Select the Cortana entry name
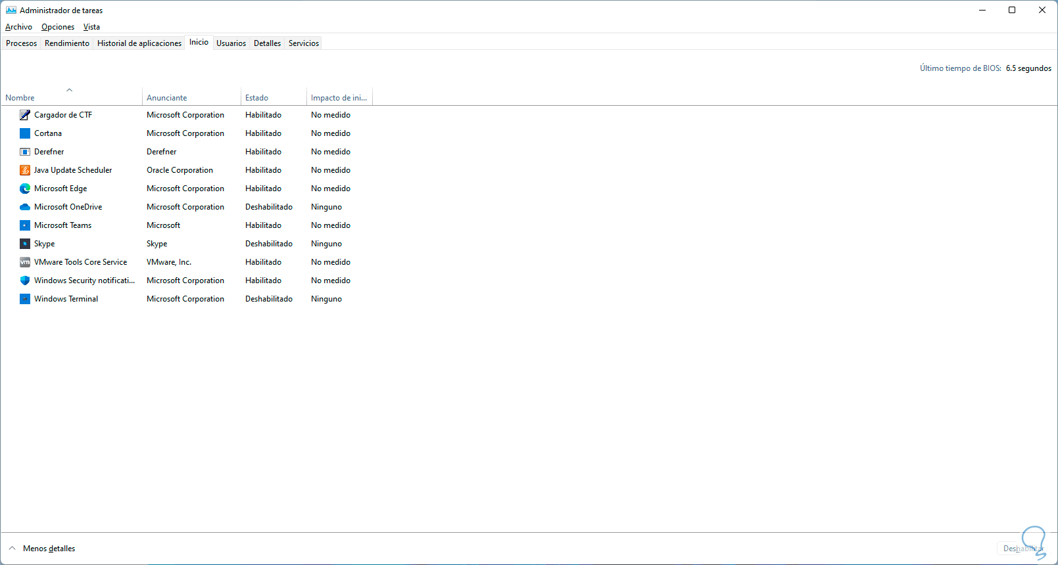Screen dimensions: 1058x565 click(x=48, y=133)
